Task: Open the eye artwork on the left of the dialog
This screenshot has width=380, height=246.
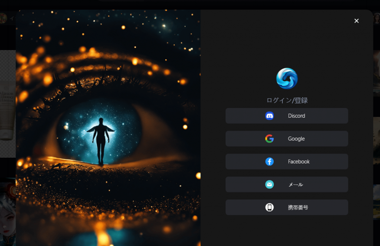Action: [x=108, y=128]
